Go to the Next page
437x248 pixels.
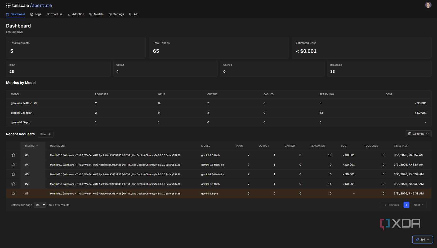point(418,205)
